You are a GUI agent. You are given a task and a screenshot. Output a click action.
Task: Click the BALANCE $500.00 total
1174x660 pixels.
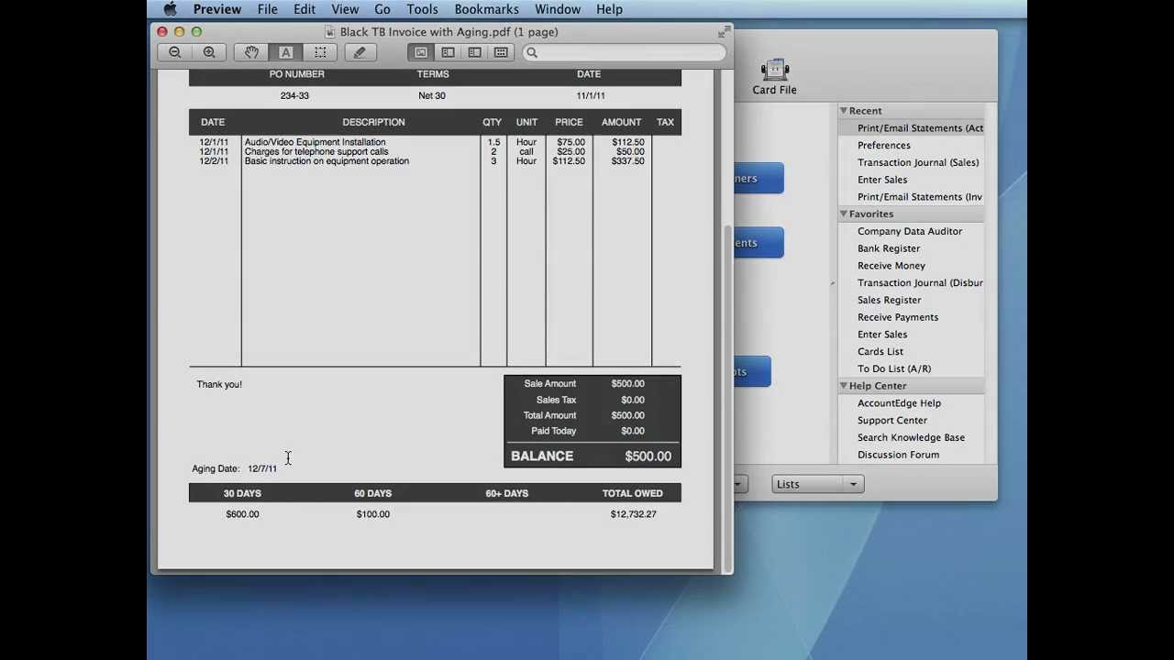point(592,456)
